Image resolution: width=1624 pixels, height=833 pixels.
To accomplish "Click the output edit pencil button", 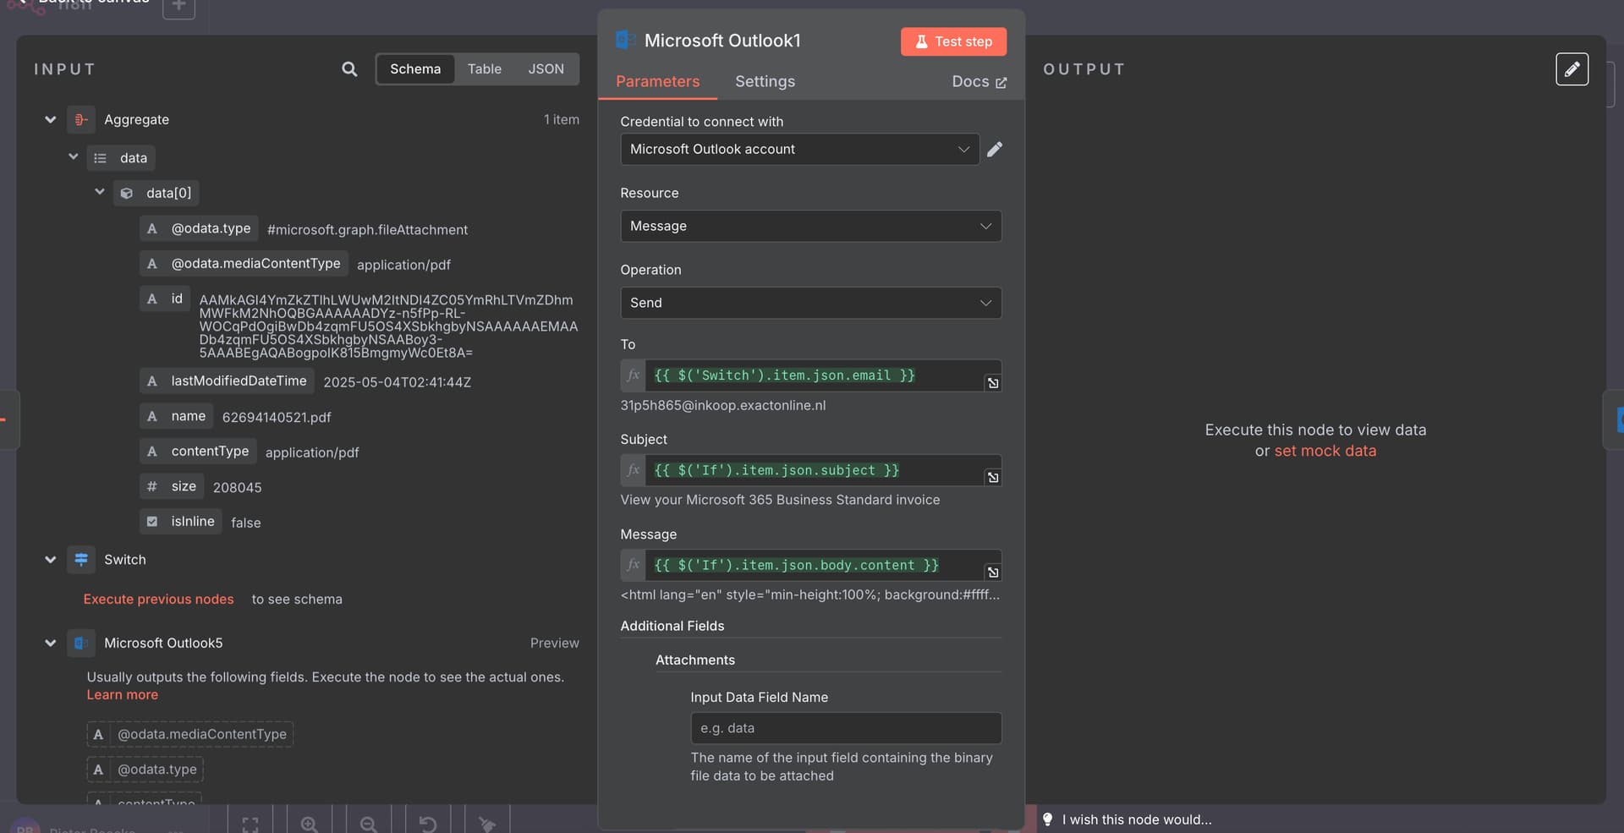I will click(1572, 69).
